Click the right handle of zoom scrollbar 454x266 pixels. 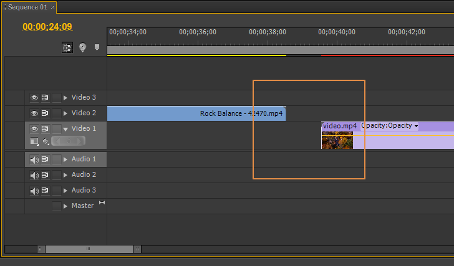click(137, 249)
